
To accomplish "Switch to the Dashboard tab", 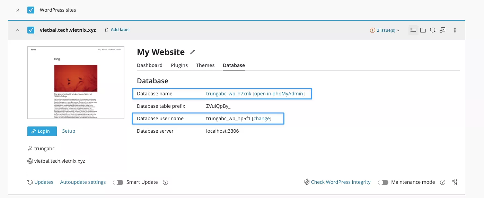I will point(150,65).
